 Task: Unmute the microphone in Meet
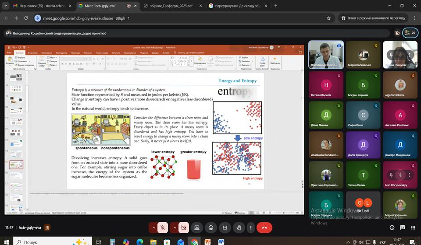coord(162,227)
